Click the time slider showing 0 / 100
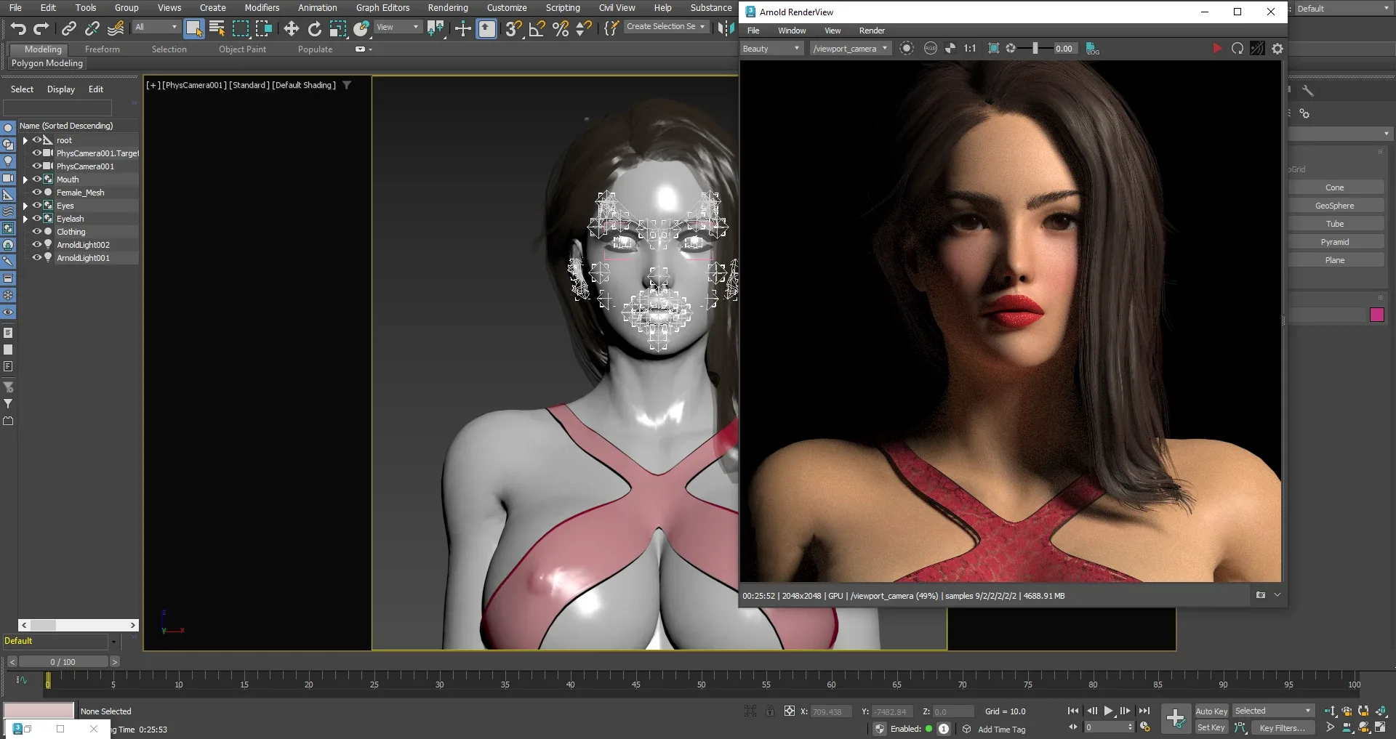 [x=63, y=662]
